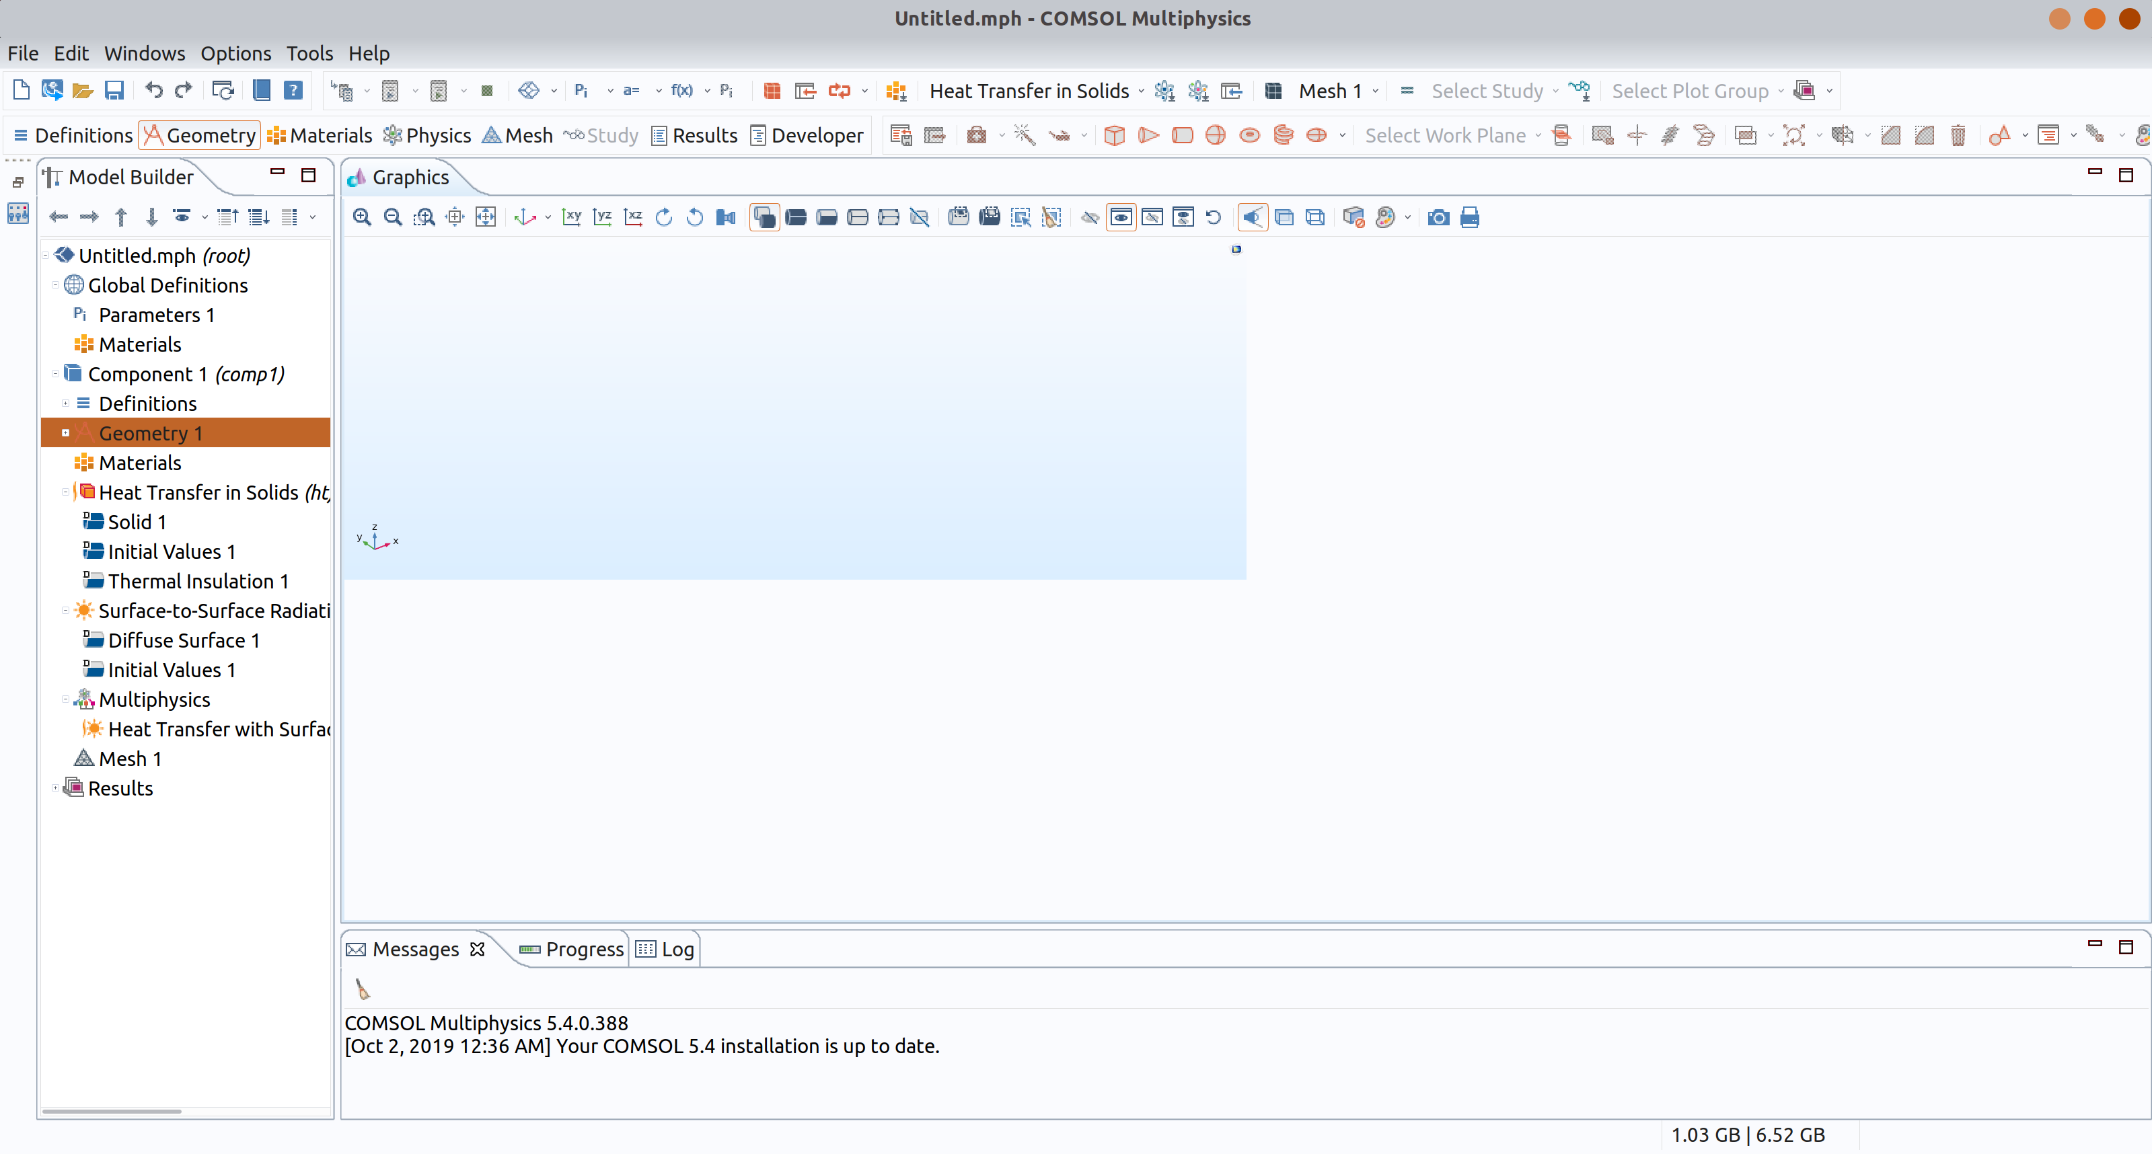Switch to the Progress tab
2152x1154 pixels.
click(571, 950)
